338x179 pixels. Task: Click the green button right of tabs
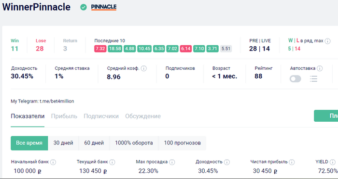click(x=326, y=116)
